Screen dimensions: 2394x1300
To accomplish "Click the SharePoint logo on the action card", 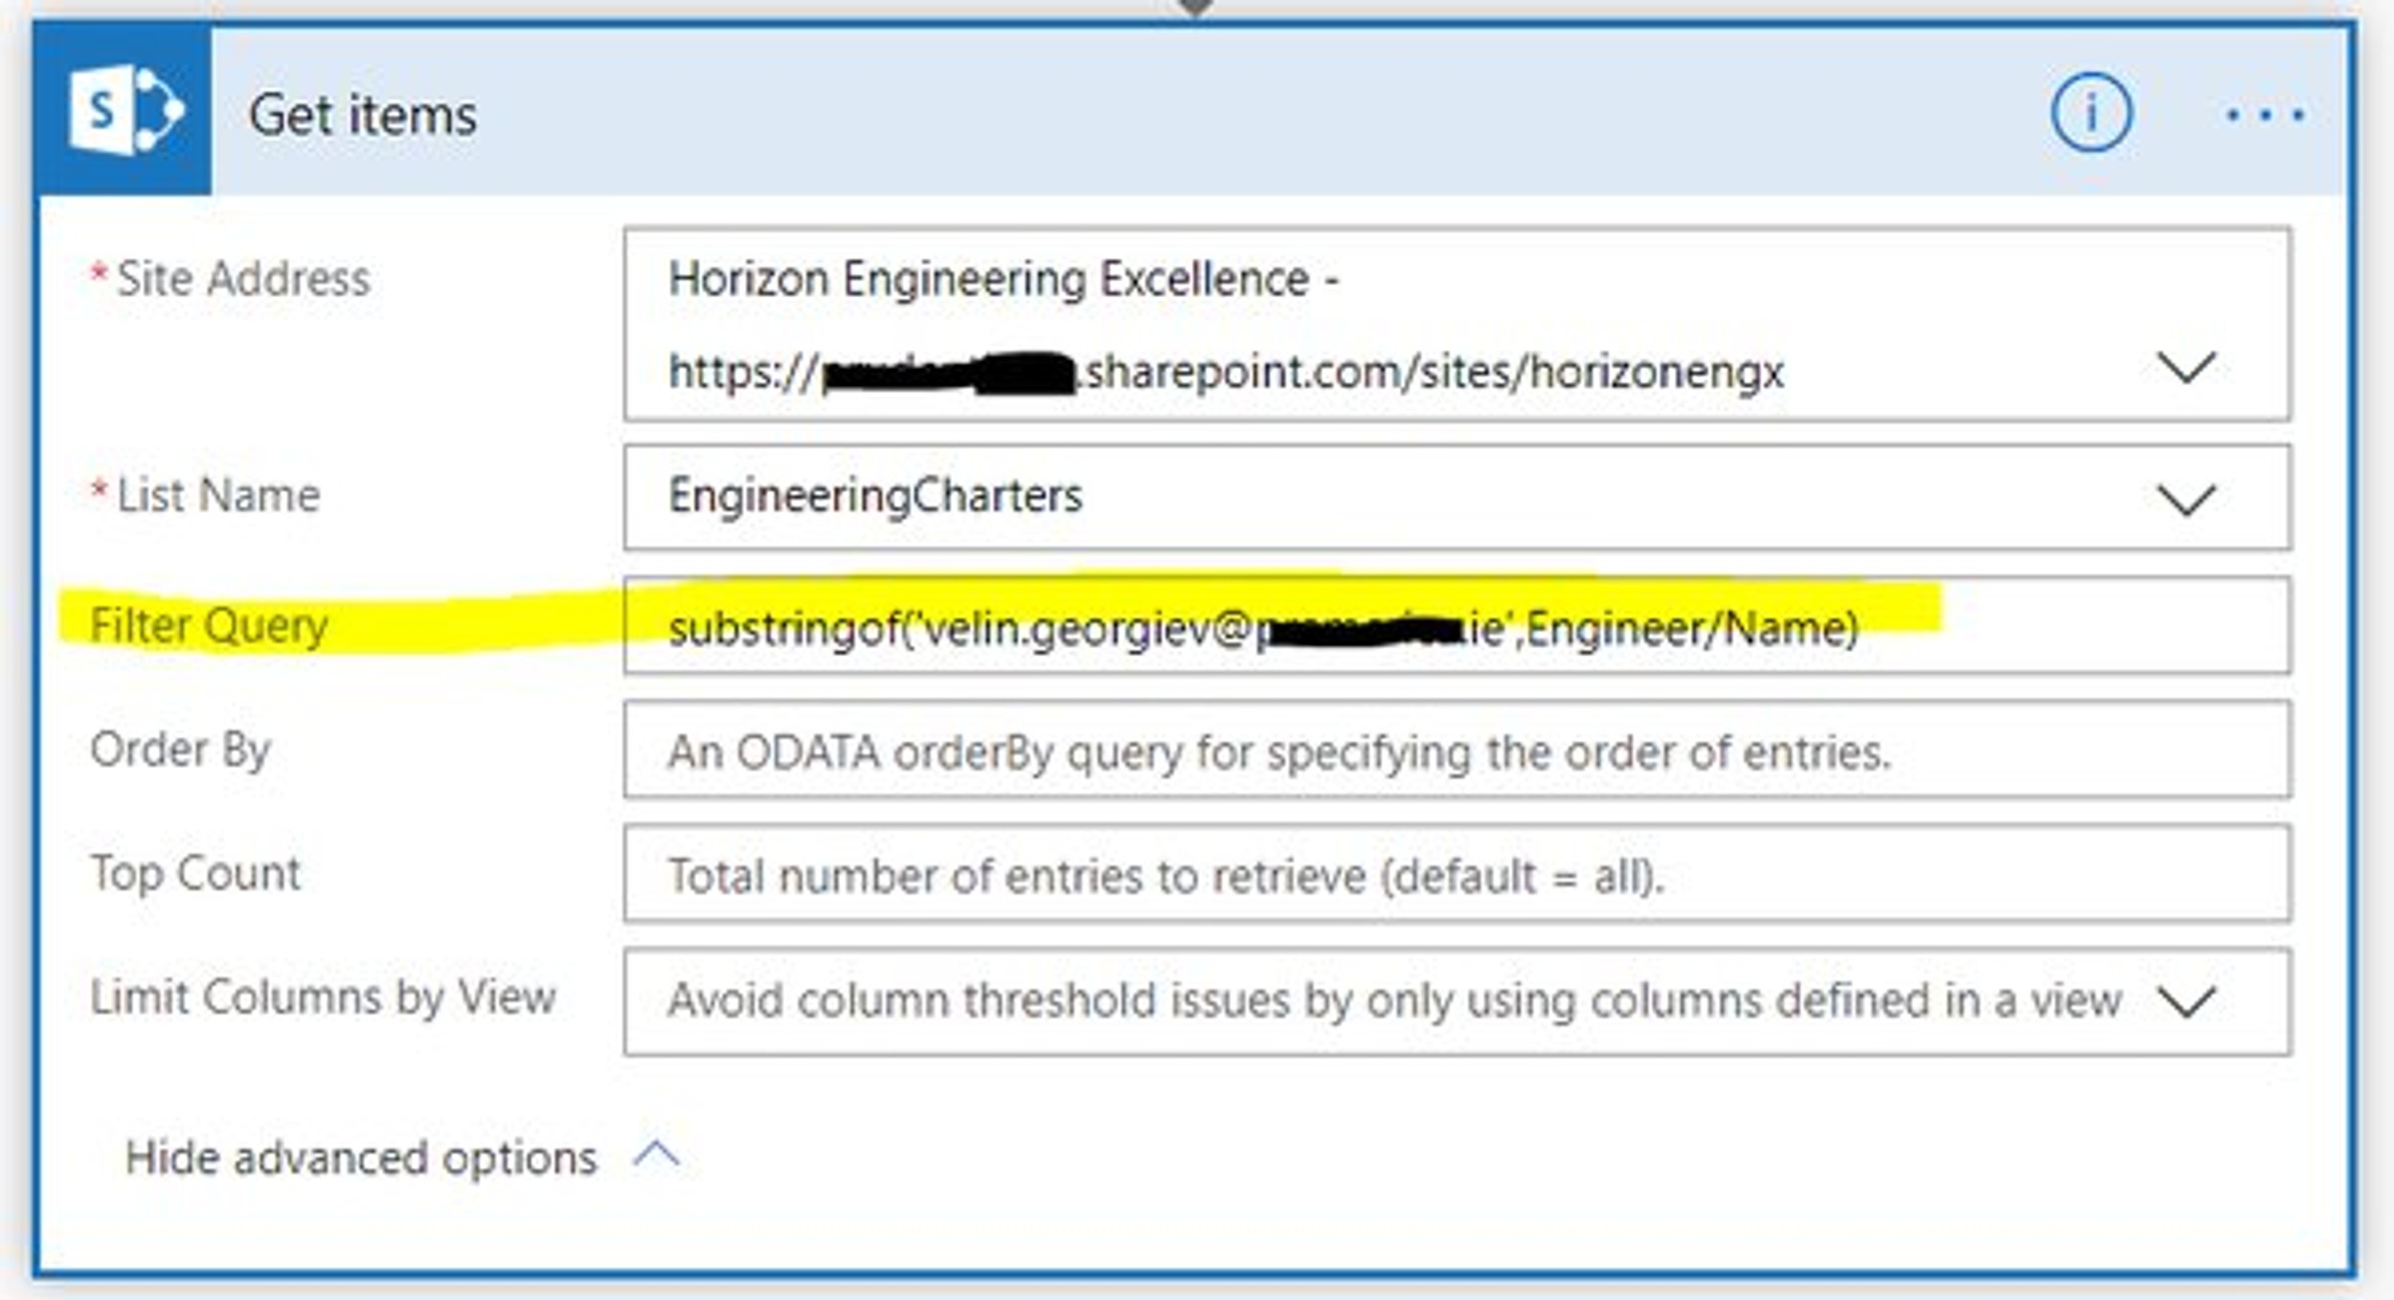I will click(124, 108).
